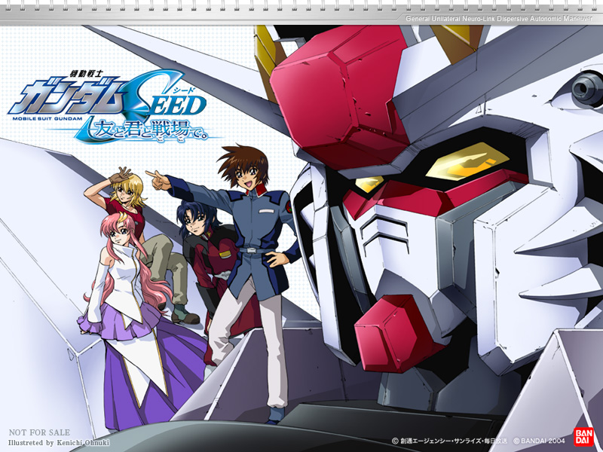Click the spiral binding along the top
The width and height of the screenshot is (603, 452).
301,5
